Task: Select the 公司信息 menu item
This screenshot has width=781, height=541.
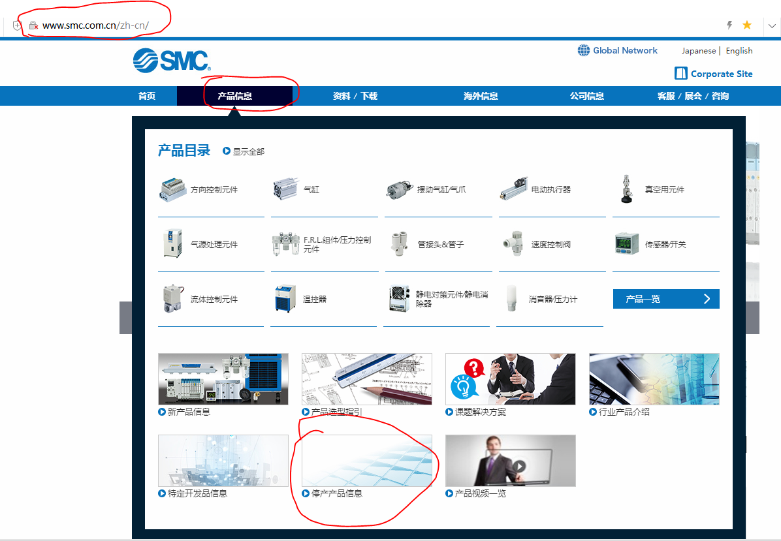Action: pos(586,95)
